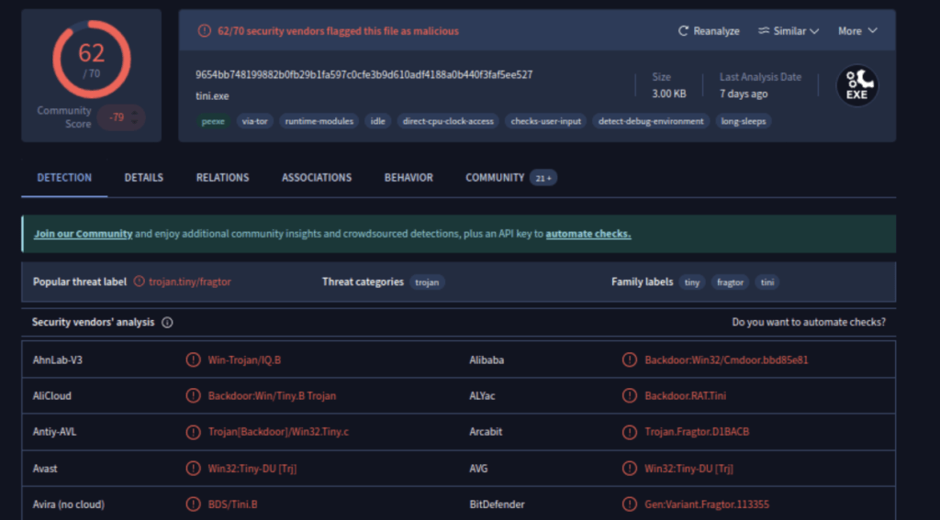Click alert icon beside Backdoor.RAT.Tini detection

click(630, 396)
